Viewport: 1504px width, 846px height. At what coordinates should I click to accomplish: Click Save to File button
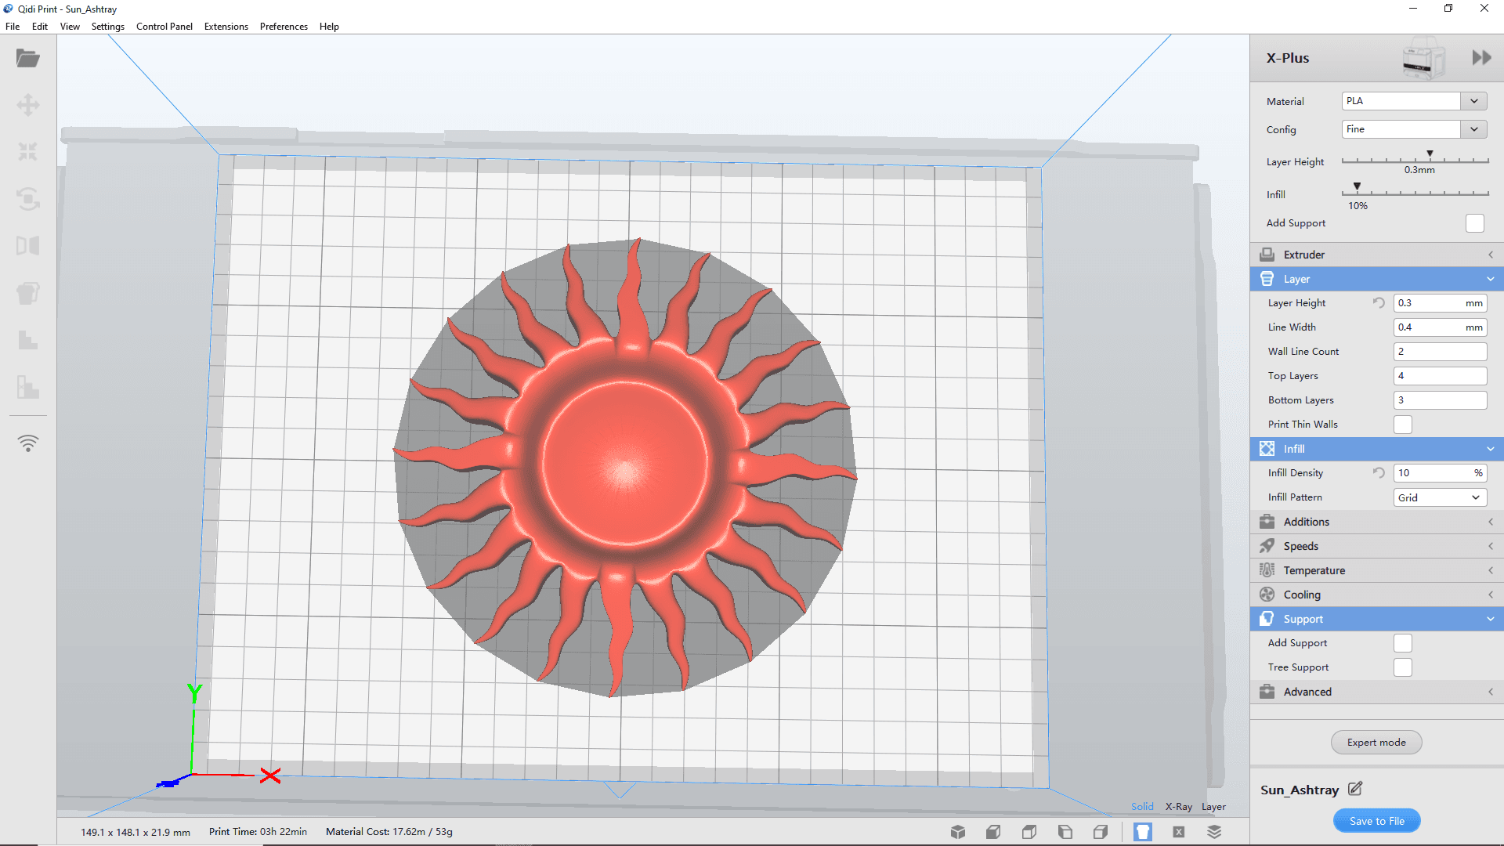click(x=1376, y=821)
